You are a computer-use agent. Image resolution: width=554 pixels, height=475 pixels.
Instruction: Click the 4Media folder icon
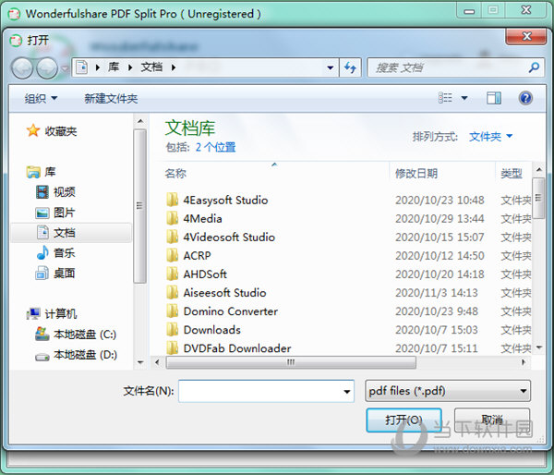(172, 218)
